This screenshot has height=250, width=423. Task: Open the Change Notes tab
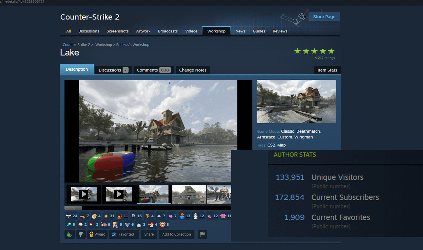[193, 70]
